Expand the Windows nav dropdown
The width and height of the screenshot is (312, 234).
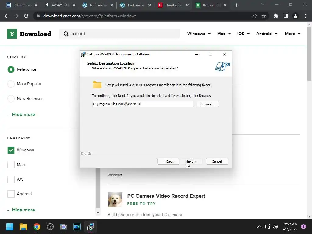199,34
